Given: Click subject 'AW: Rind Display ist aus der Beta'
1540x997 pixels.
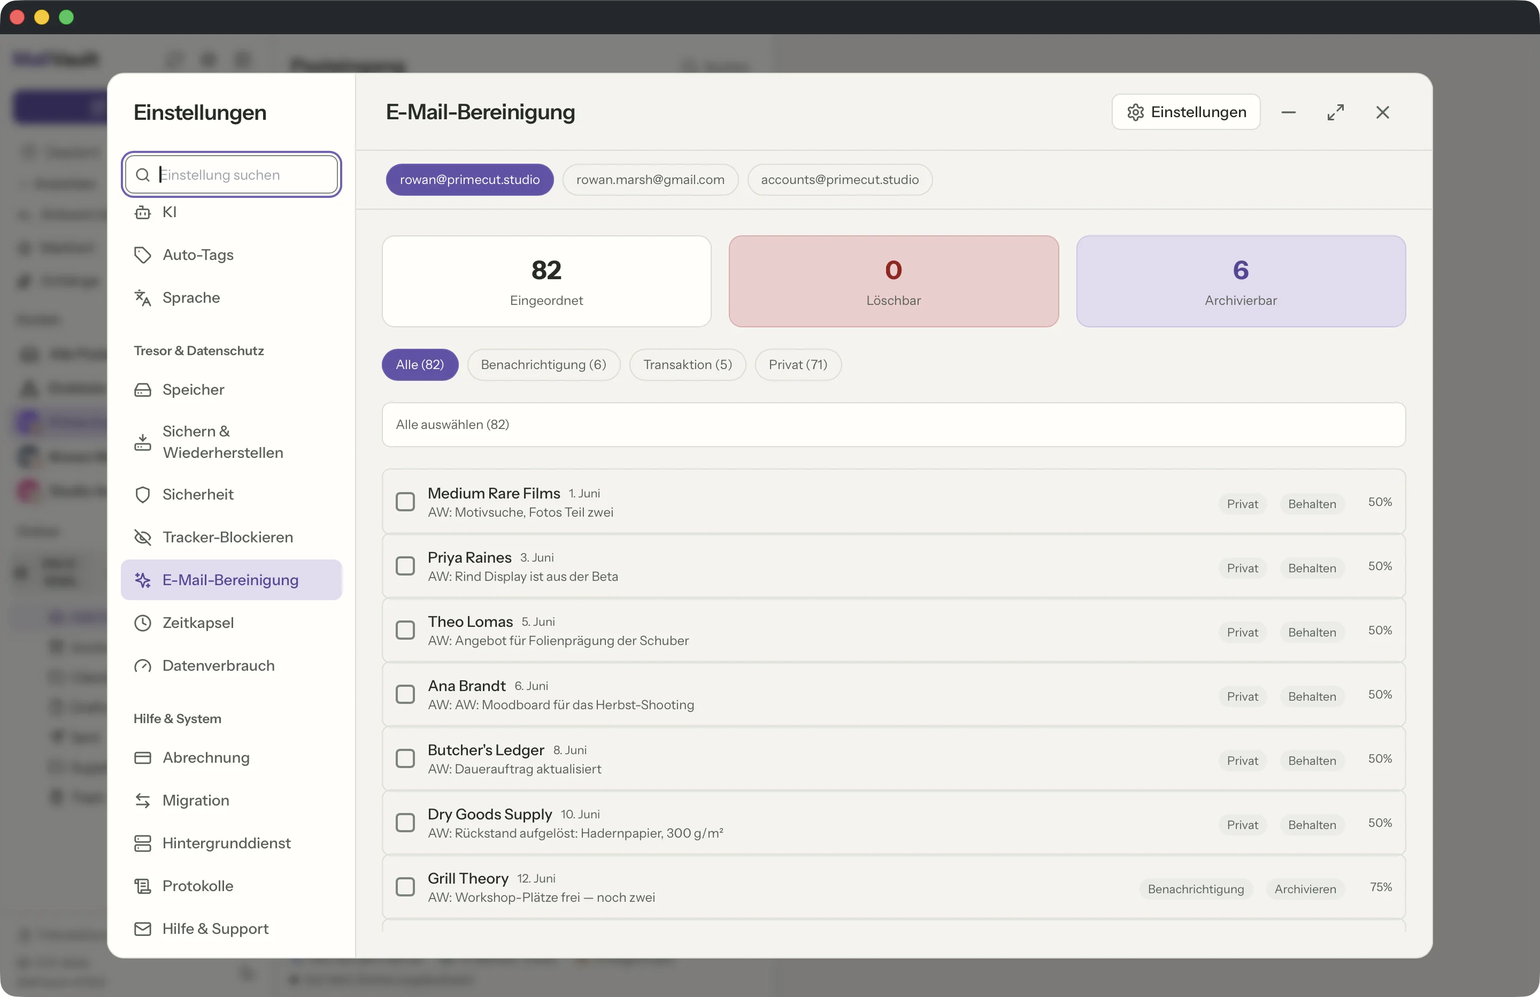Looking at the screenshot, I should 523,576.
